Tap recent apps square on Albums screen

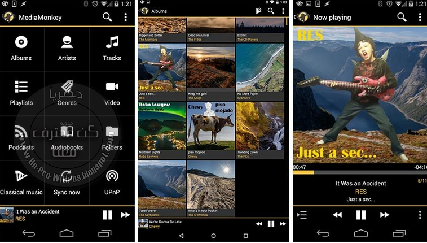(x=245, y=236)
